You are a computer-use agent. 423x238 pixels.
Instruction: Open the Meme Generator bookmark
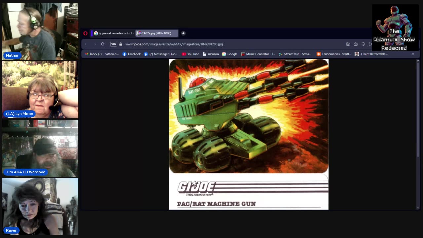point(258,54)
